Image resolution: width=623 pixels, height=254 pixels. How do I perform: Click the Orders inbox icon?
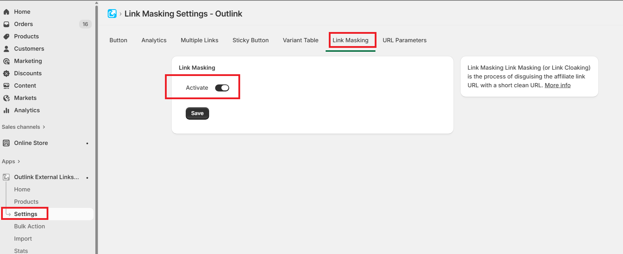pyautogui.click(x=6, y=24)
